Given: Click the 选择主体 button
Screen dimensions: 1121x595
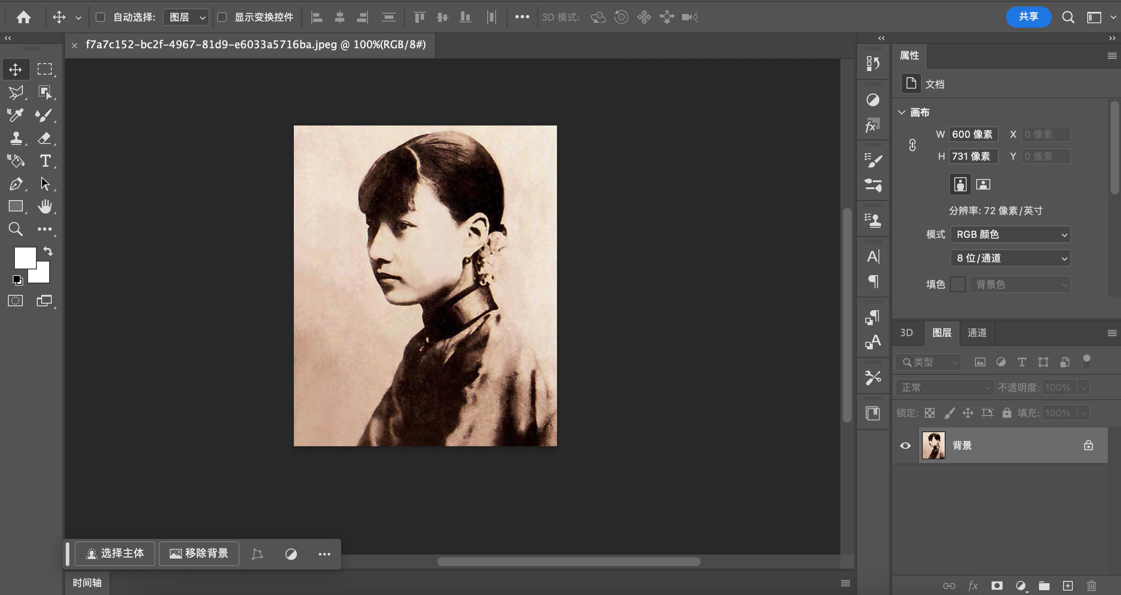Looking at the screenshot, I should tap(115, 554).
